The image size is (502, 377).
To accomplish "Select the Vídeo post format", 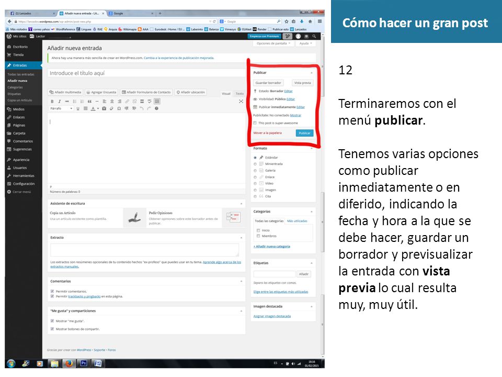I will click(255, 184).
